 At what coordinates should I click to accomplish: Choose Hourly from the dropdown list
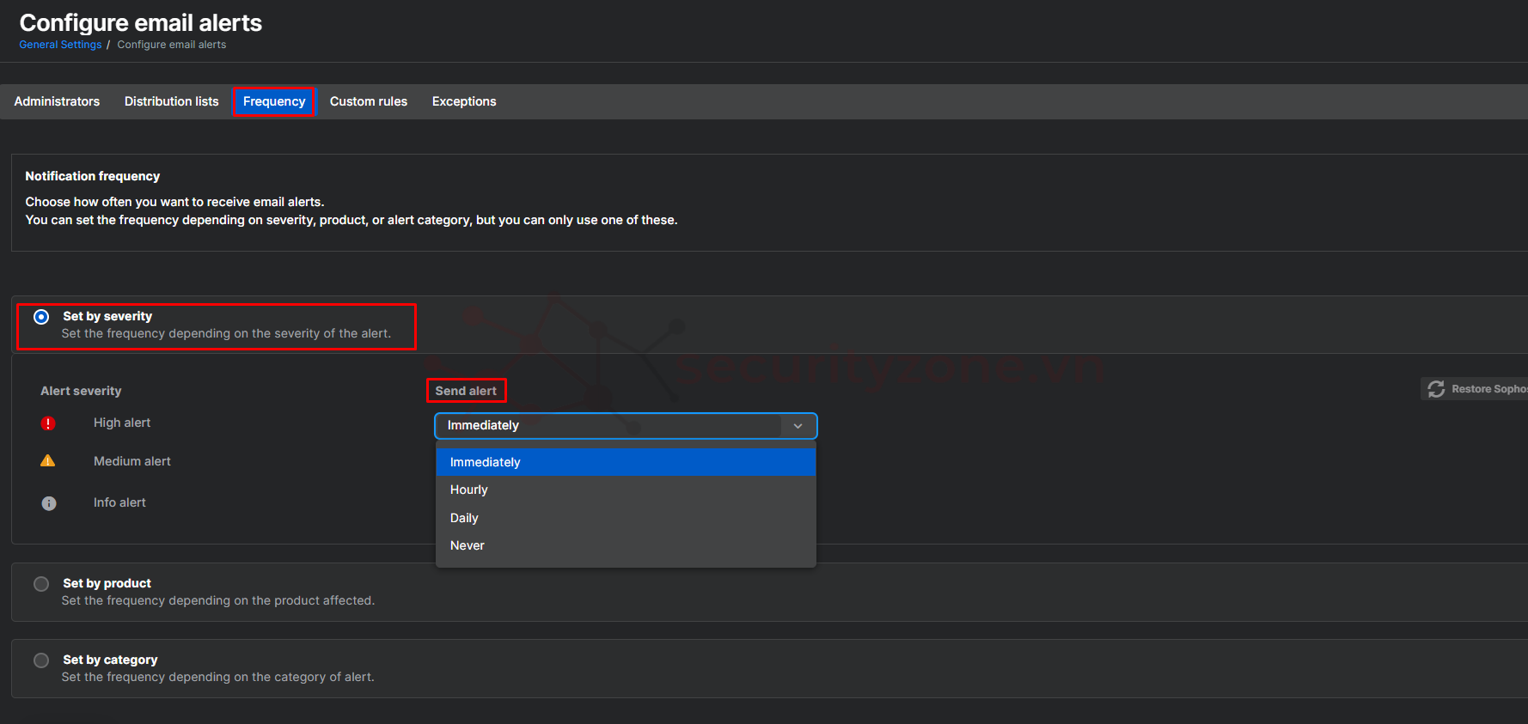pos(626,490)
